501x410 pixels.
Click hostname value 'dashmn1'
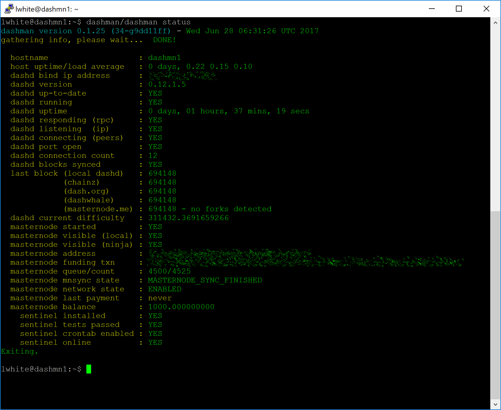click(164, 58)
